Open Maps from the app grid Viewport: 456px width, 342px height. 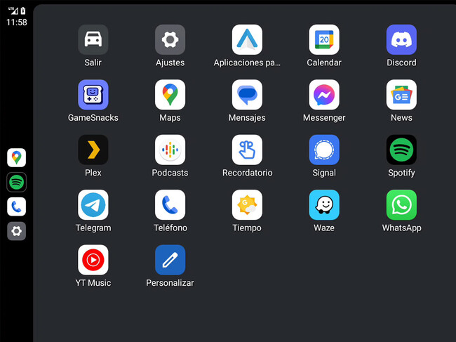170,95
